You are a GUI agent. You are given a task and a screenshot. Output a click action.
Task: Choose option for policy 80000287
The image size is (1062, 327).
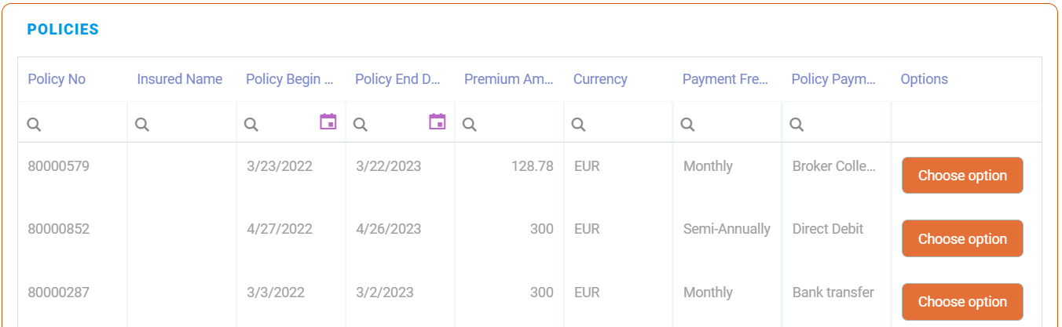pos(962,302)
